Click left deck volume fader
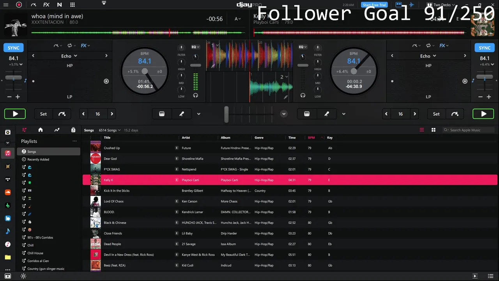This screenshot has width=499, height=281. (x=196, y=65)
